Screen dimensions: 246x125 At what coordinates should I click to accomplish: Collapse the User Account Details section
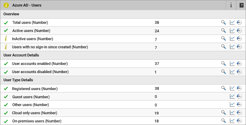123,55
